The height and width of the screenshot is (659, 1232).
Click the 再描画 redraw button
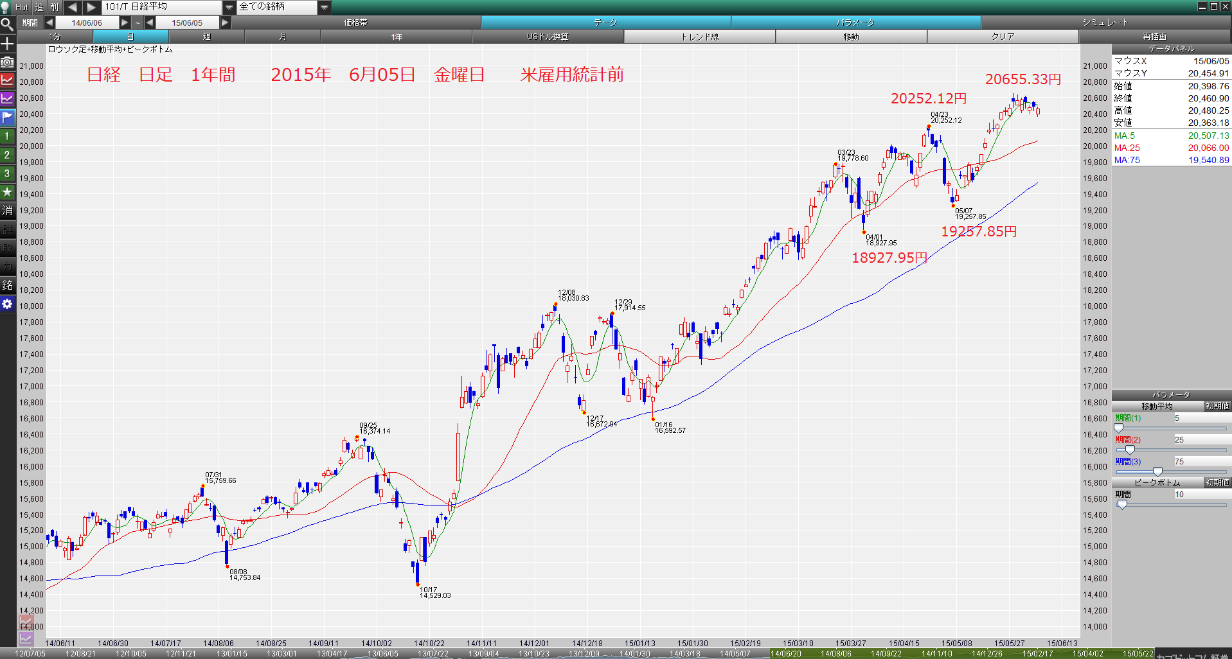(1154, 37)
